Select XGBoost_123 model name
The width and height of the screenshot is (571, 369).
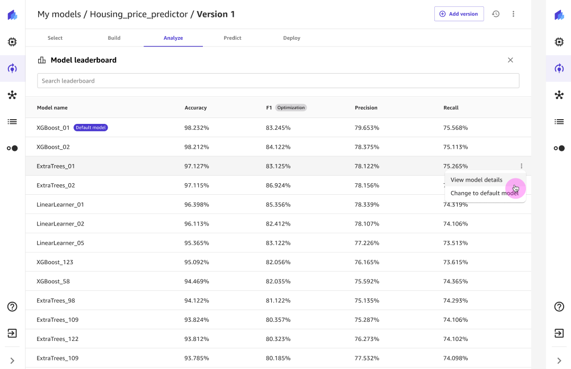click(x=55, y=262)
